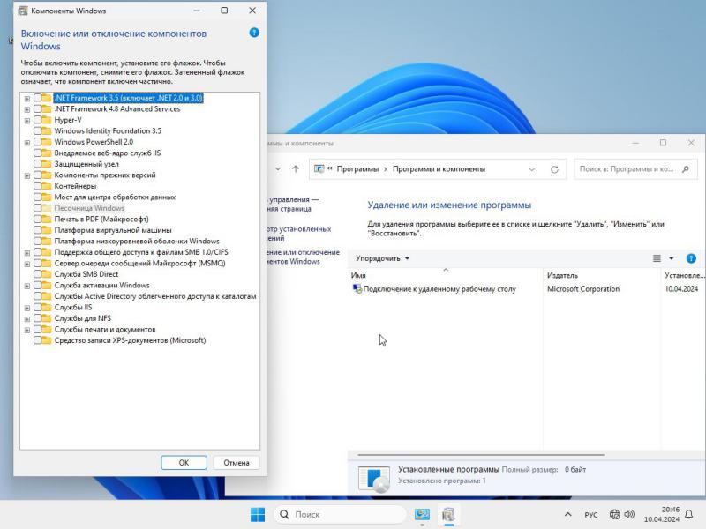Show hidden tray icons

point(567,515)
